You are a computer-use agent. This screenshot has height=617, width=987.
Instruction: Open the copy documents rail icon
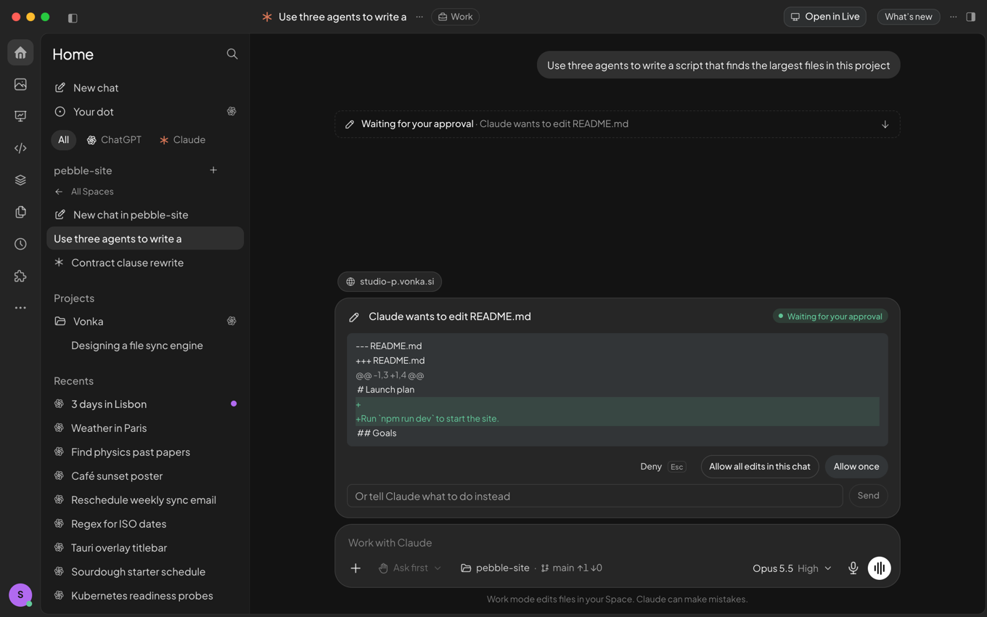pos(20,212)
